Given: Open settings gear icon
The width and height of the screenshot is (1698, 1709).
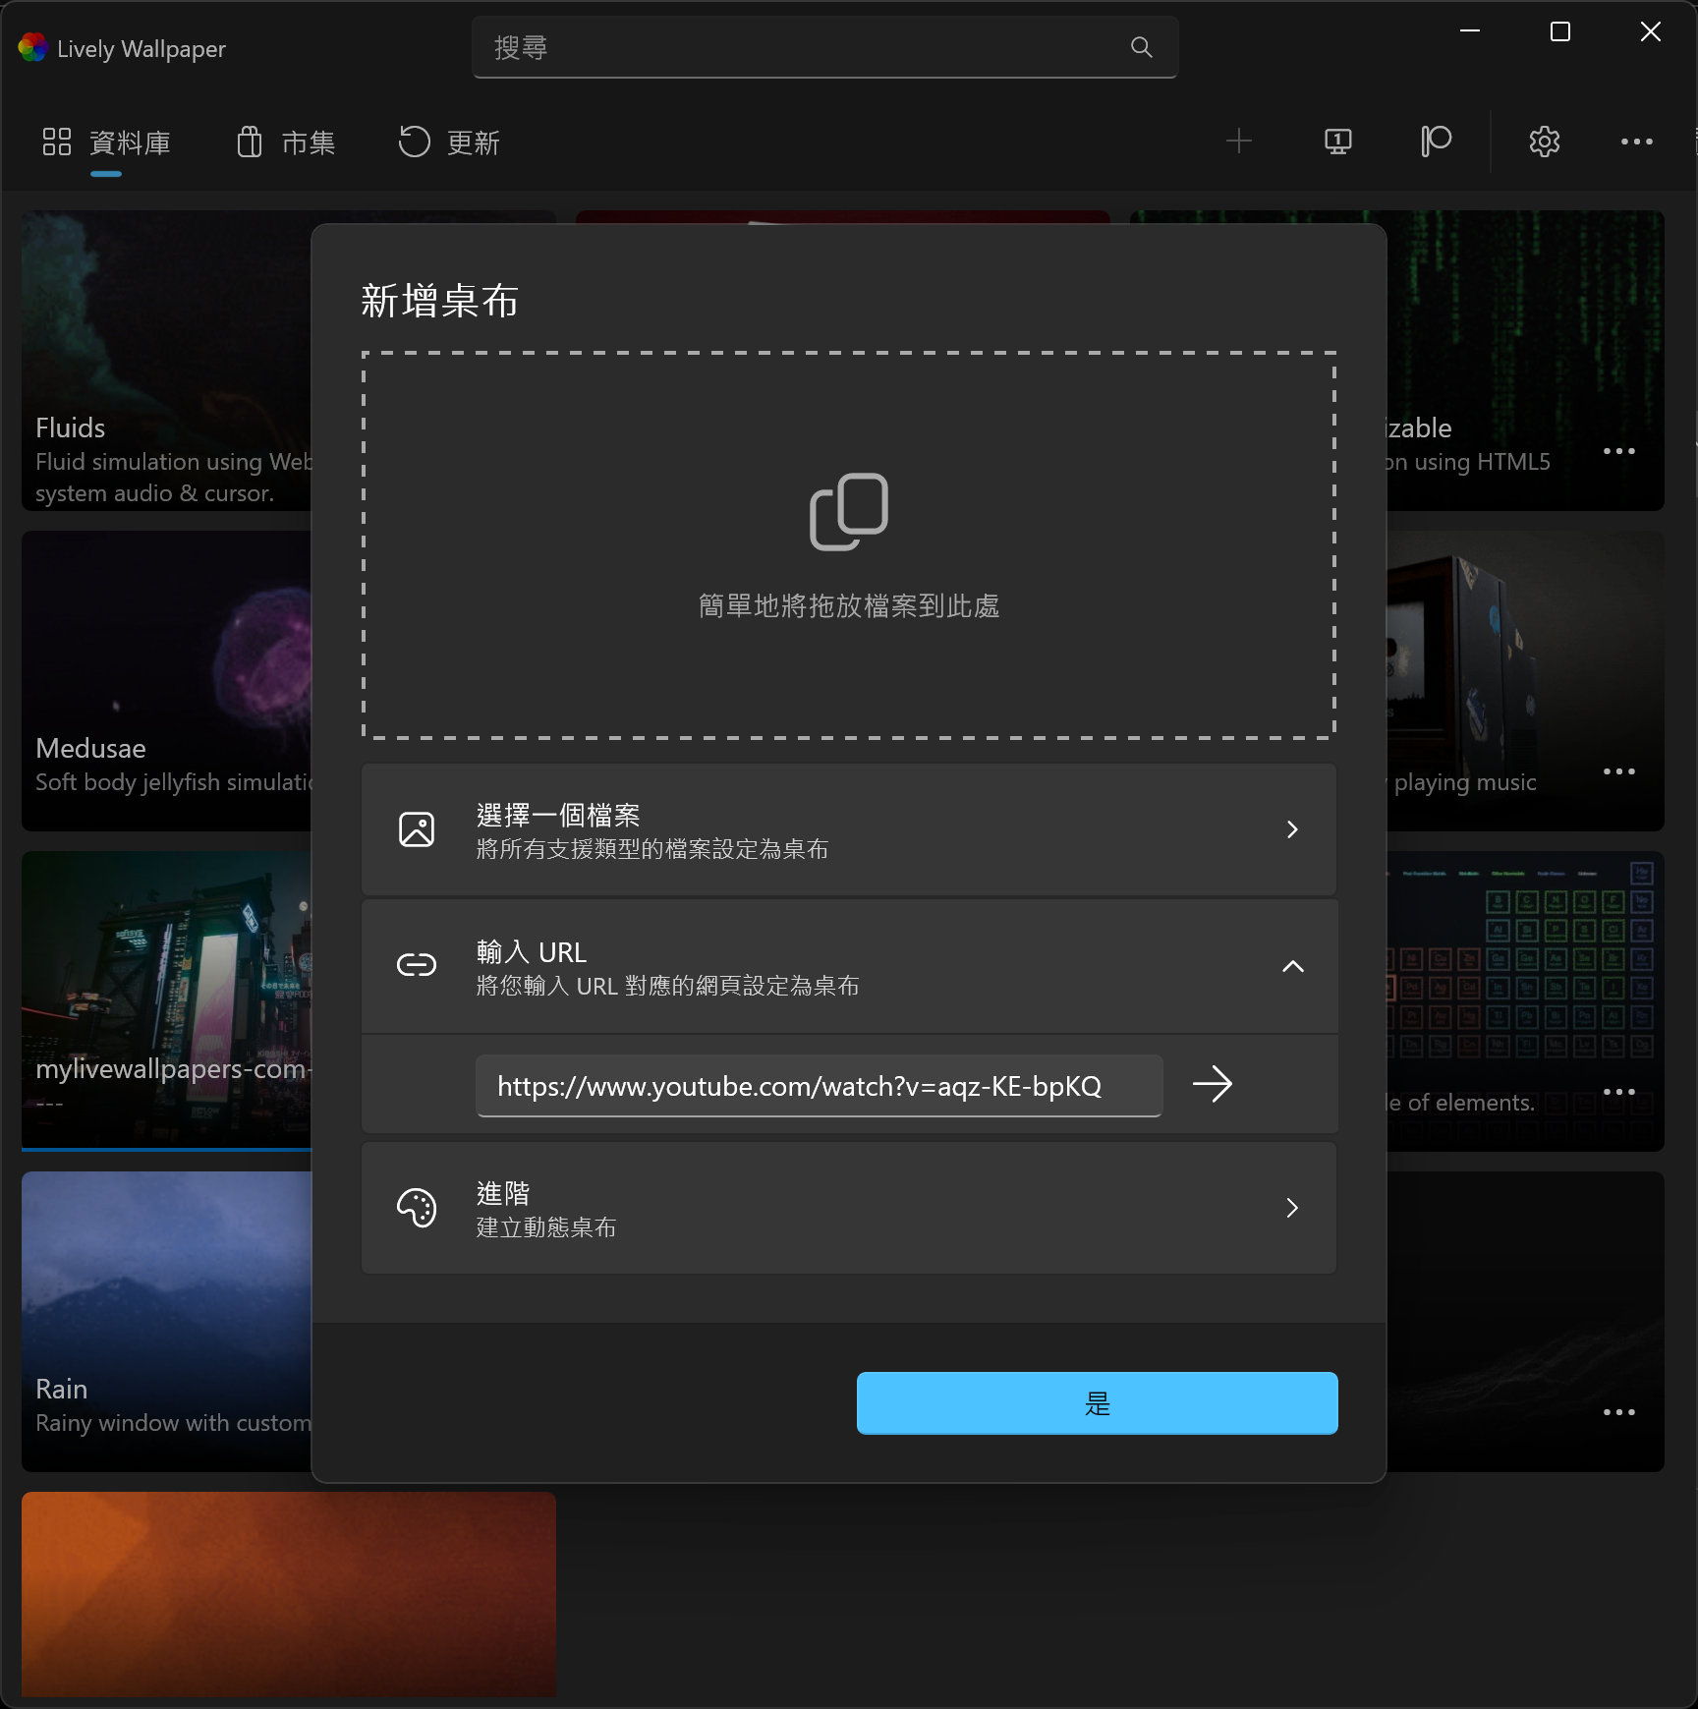Looking at the screenshot, I should point(1545,142).
